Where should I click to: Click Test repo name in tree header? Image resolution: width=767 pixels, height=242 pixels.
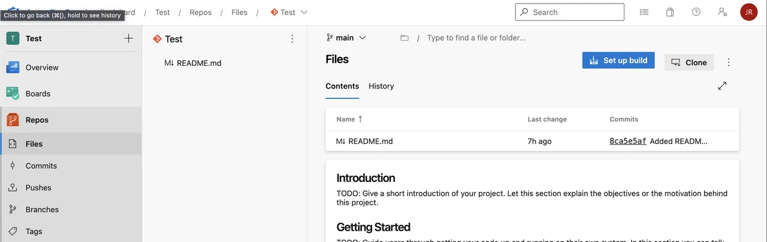(x=174, y=39)
